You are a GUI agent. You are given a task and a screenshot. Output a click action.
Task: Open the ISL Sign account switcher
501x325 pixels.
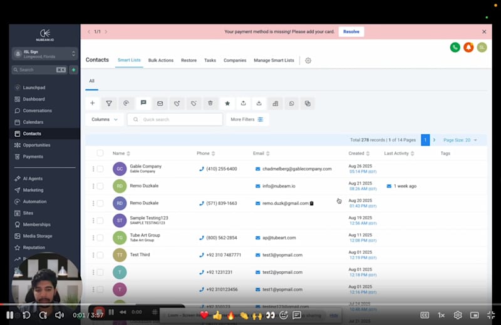(44, 54)
